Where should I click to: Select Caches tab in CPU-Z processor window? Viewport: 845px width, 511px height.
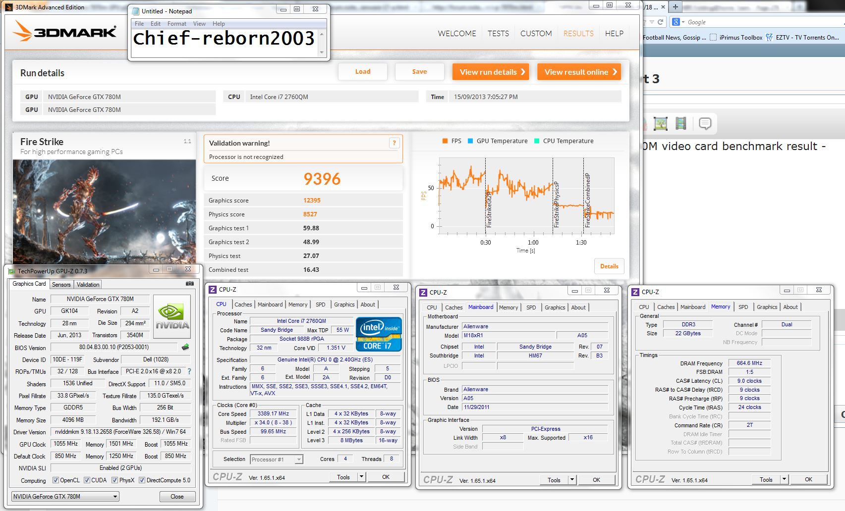point(243,304)
